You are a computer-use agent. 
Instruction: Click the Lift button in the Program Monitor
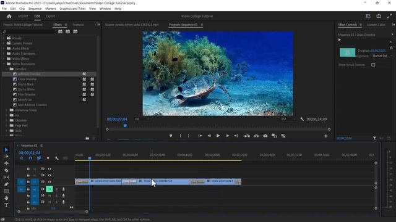pos(247,136)
